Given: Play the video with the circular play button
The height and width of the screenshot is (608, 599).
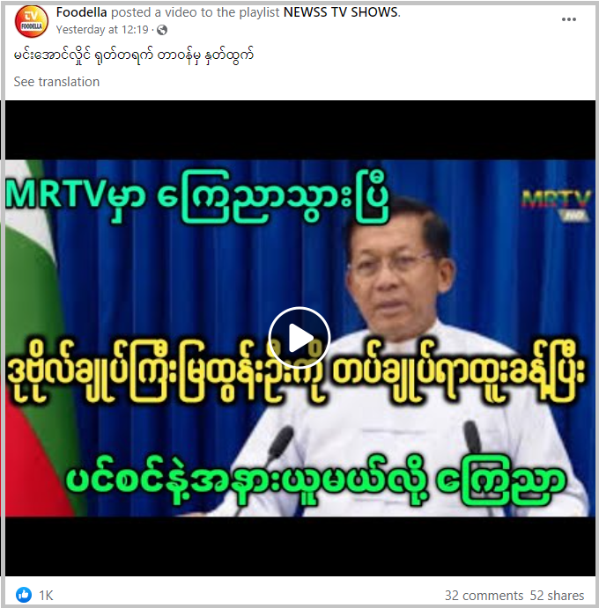Looking at the screenshot, I should point(299,338).
